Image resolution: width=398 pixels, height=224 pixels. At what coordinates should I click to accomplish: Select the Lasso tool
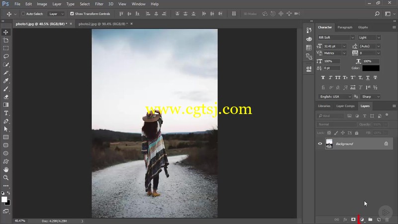tap(6, 56)
